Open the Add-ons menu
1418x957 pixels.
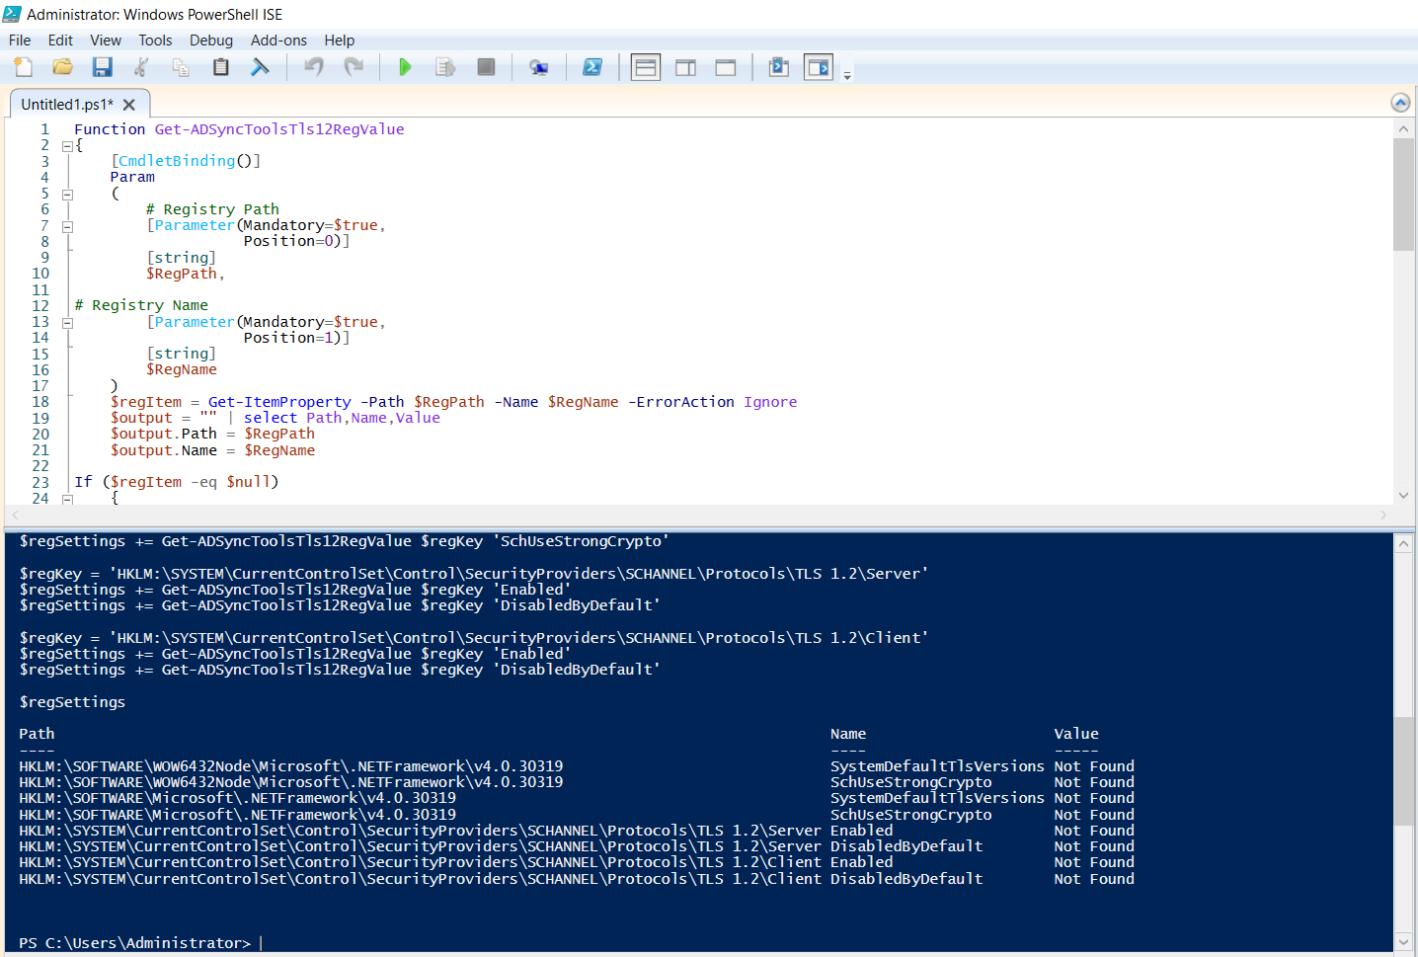(x=278, y=40)
